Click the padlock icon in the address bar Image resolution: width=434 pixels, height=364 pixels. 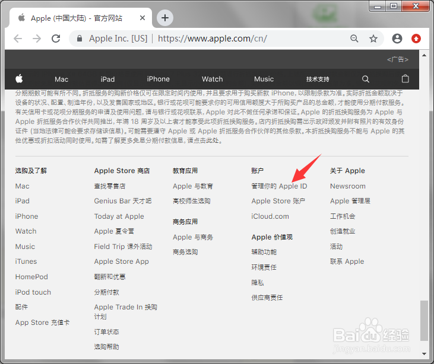80,39
